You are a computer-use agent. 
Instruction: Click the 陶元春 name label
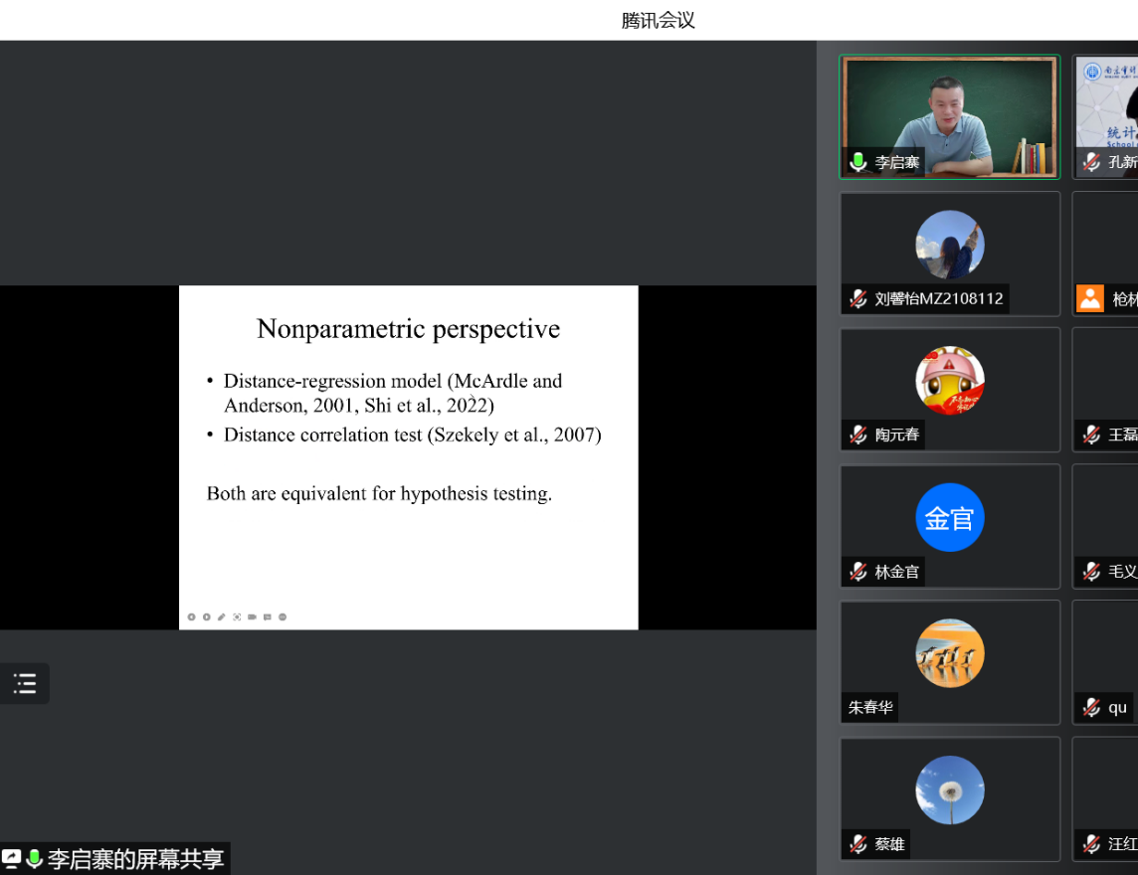[x=896, y=435]
